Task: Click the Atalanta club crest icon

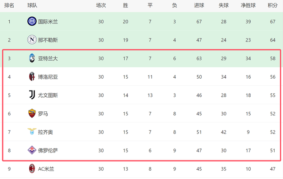Action: [x=32, y=58]
